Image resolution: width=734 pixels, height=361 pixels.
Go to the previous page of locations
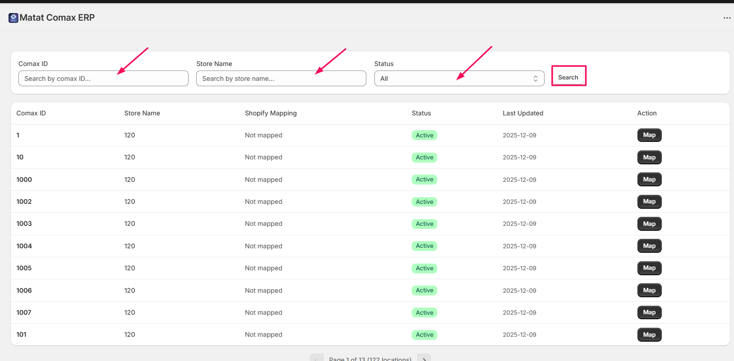click(x=316, y=358)
